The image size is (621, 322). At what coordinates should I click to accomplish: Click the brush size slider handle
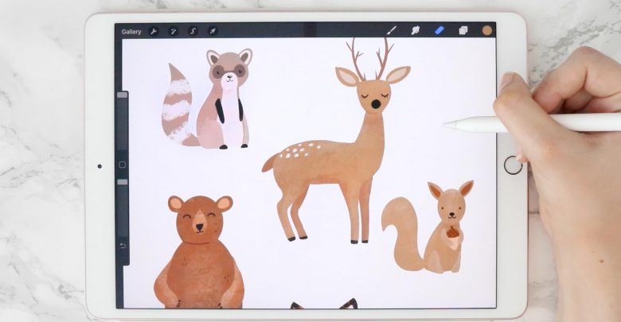[x=123, y=95]
